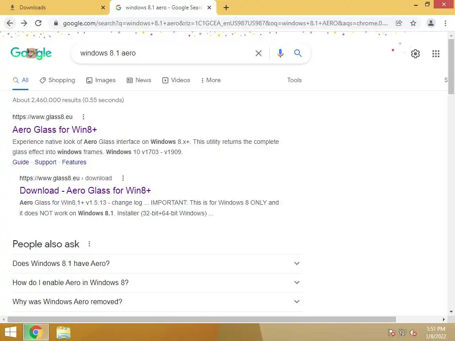Click the scroll down arrow
The height and width of the screenshot is (341, 455).
coord(451,312)
